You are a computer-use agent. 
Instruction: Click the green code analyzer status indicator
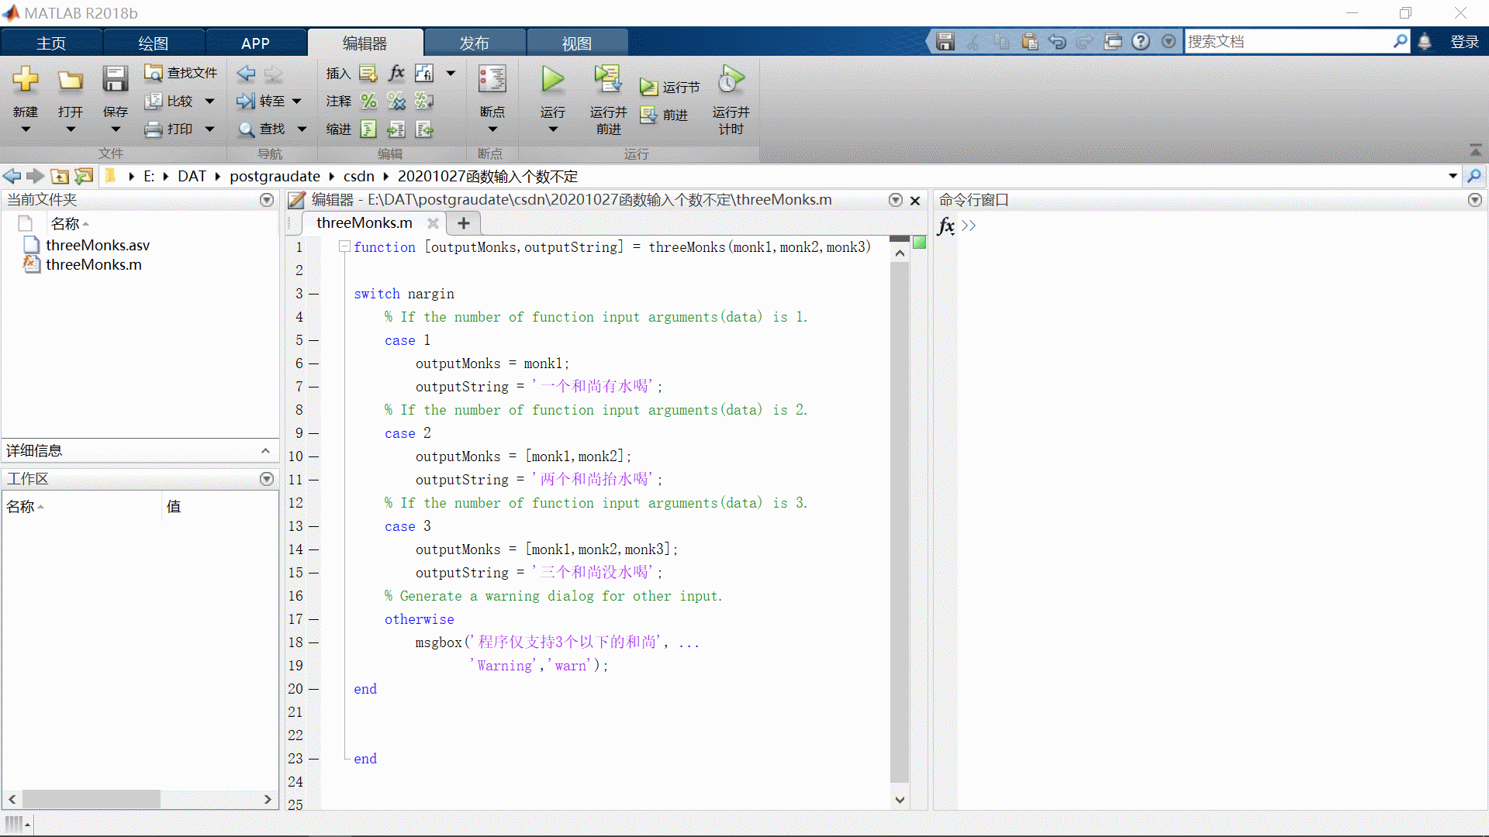point(920,243)
